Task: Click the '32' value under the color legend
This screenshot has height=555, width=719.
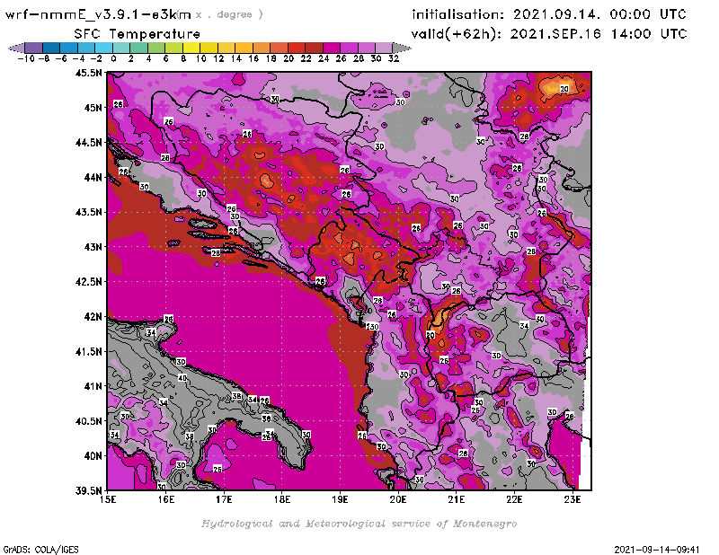Action: [x=394, y=58]
